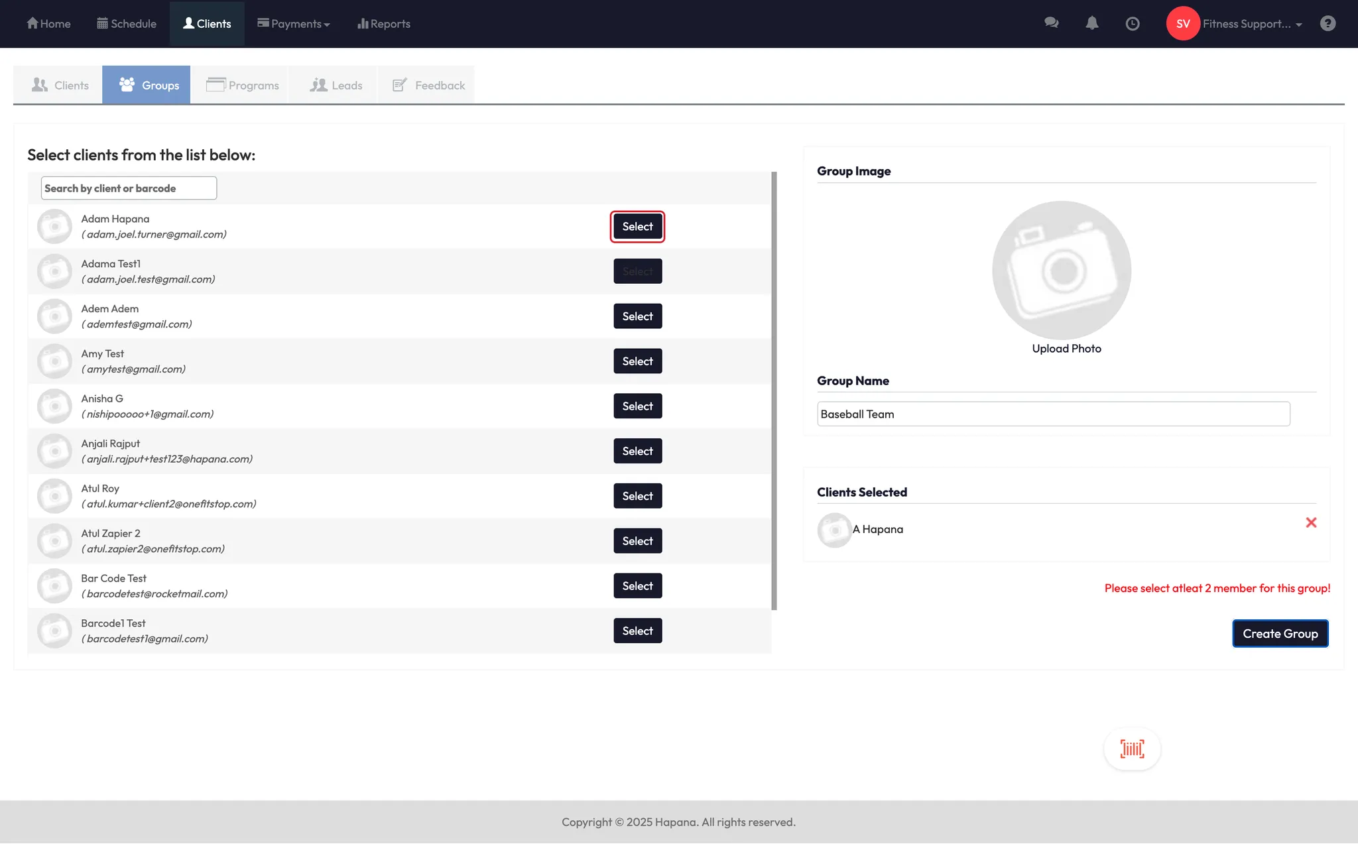This screenshot has height=844, width=1358.
Task: Click the help question mark icon
Action: click(1327, 24)
